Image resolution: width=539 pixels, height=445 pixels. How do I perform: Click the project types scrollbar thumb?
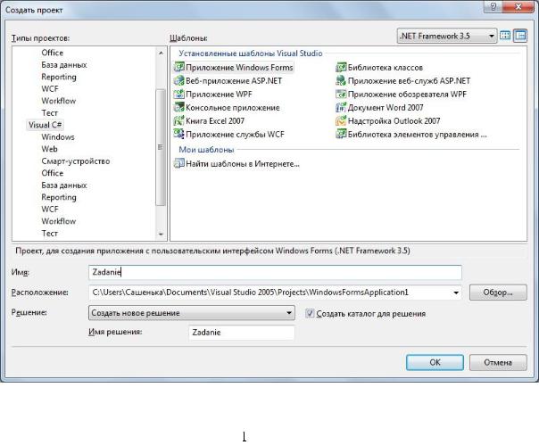(161, 147)
